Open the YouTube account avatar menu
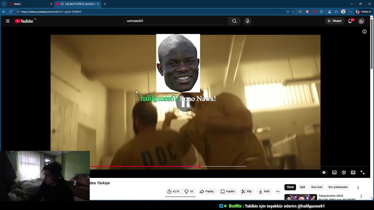 coord(361,21)
